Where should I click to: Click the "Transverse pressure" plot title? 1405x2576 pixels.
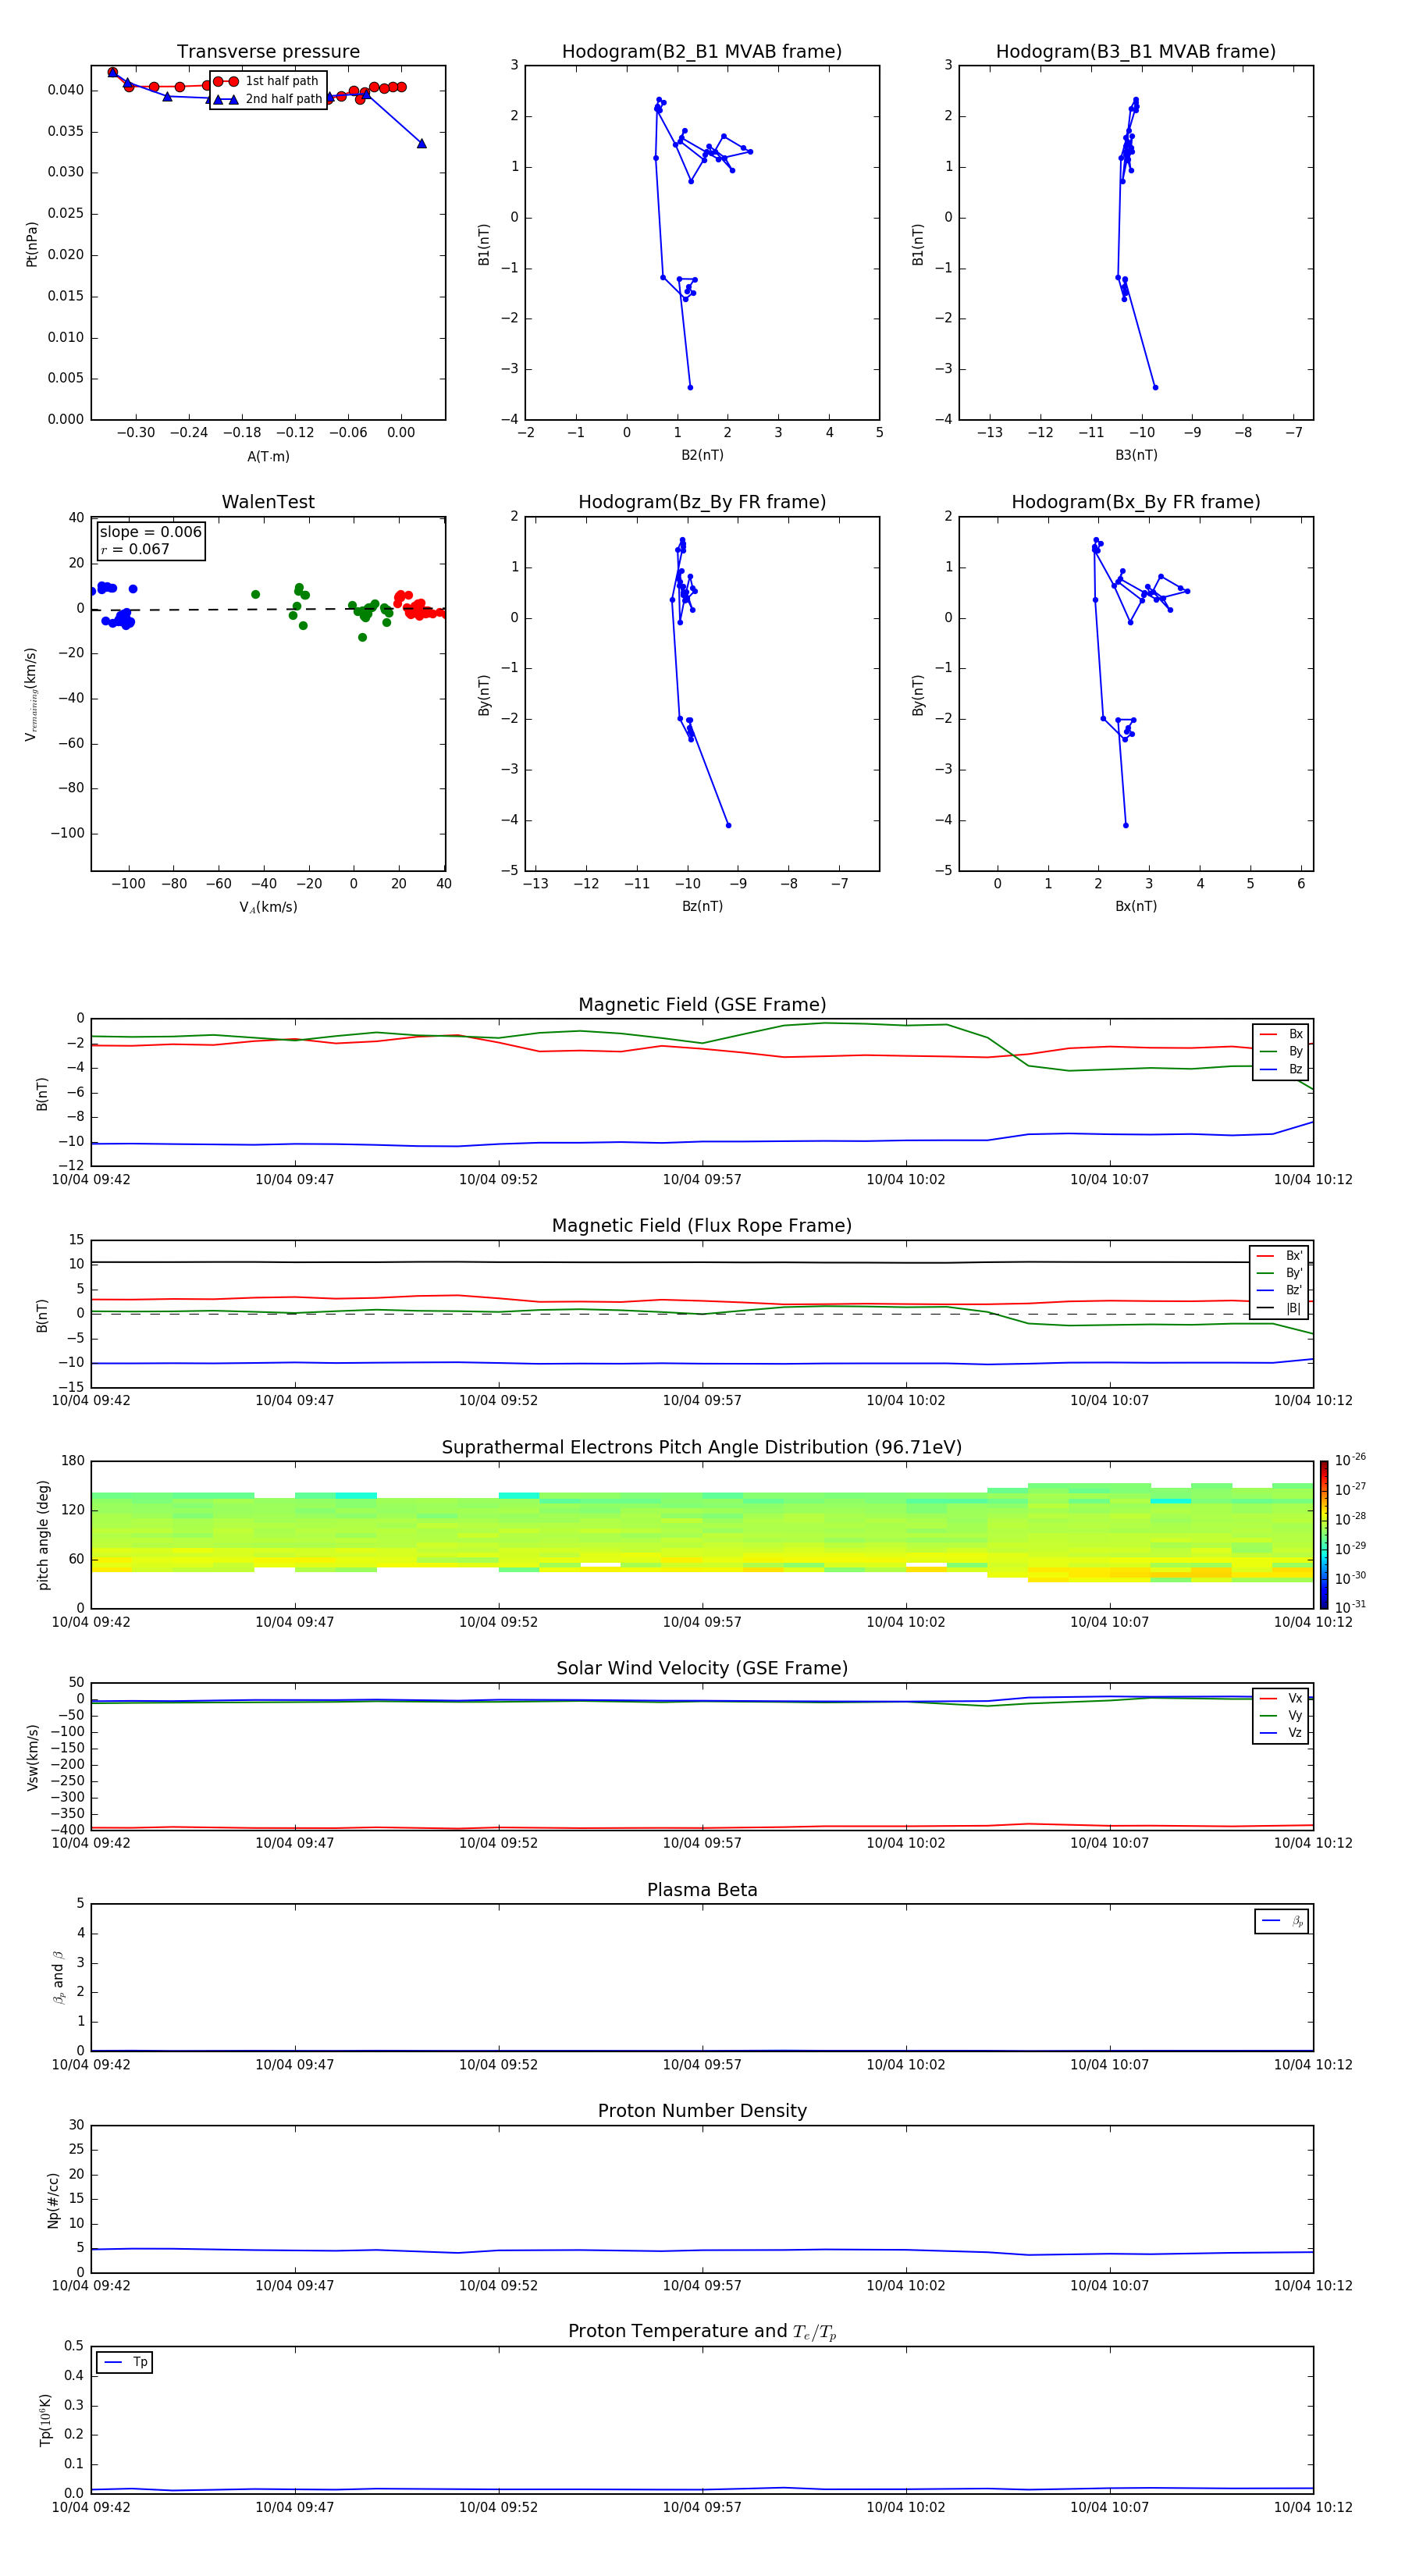click(268, 52)
